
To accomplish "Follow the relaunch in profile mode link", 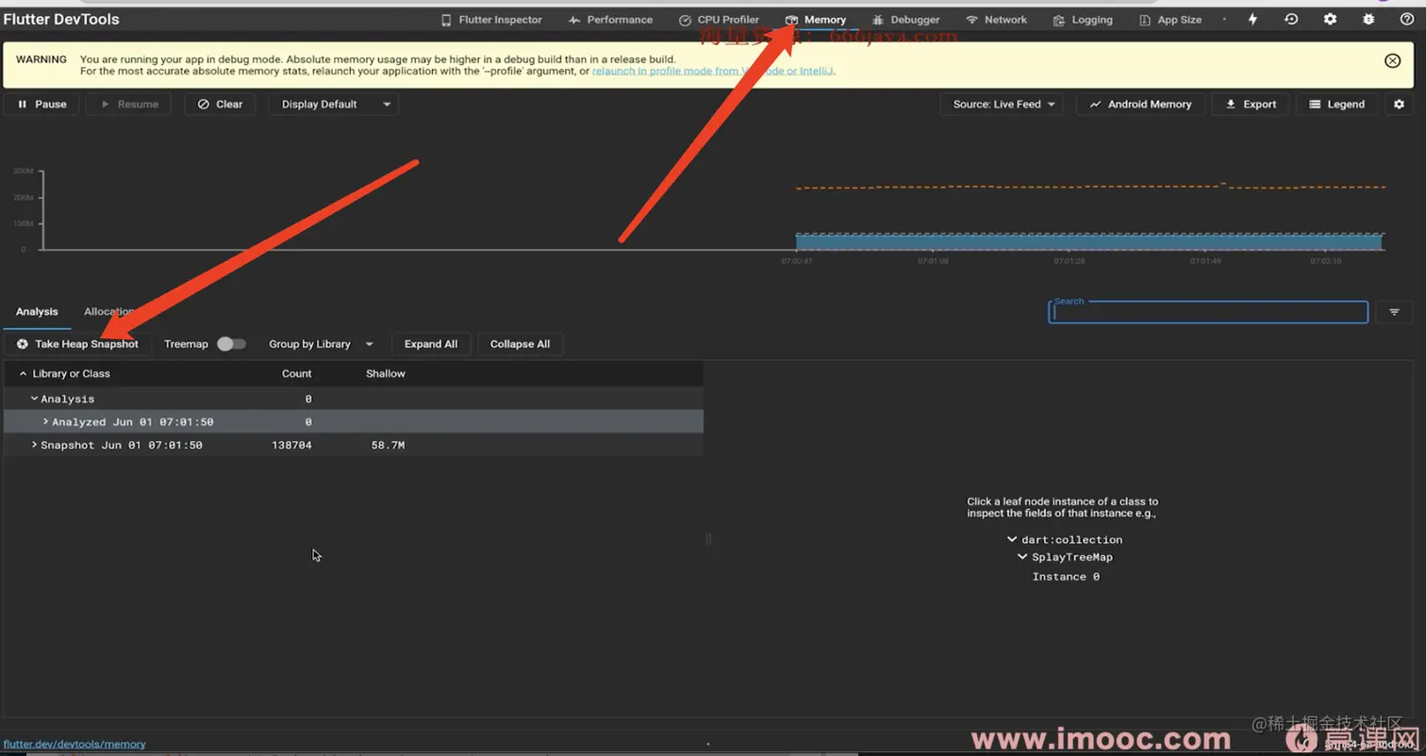I will click(713, 71).
